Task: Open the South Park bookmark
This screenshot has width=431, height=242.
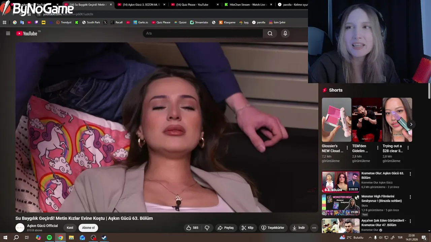Action: coord(91,23)
